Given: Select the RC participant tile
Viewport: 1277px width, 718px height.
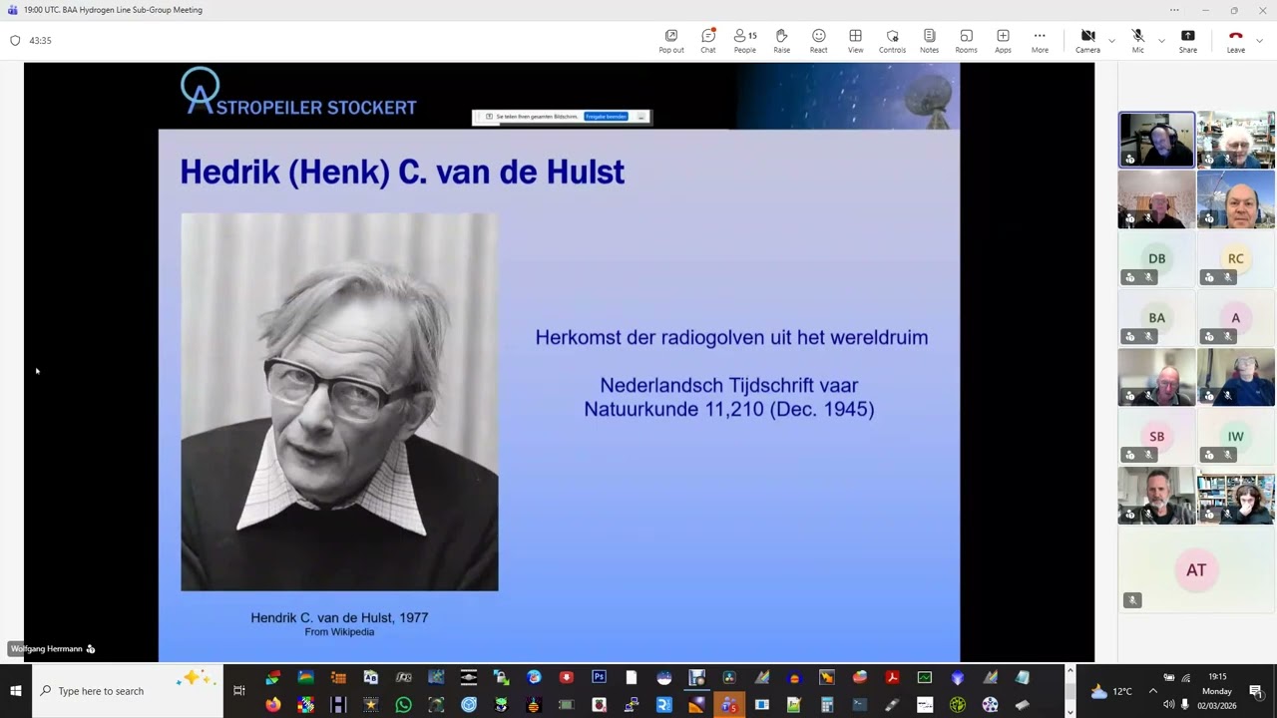Looking at the screenshot, I should 1236,259.
